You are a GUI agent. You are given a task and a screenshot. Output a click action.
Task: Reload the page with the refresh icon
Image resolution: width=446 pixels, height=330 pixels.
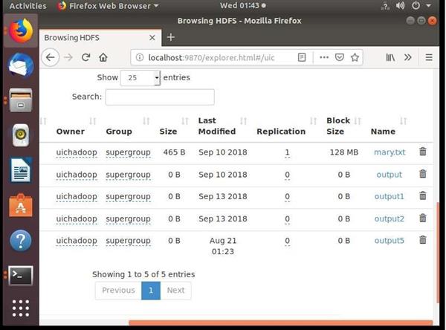click(x=86, y=57)
